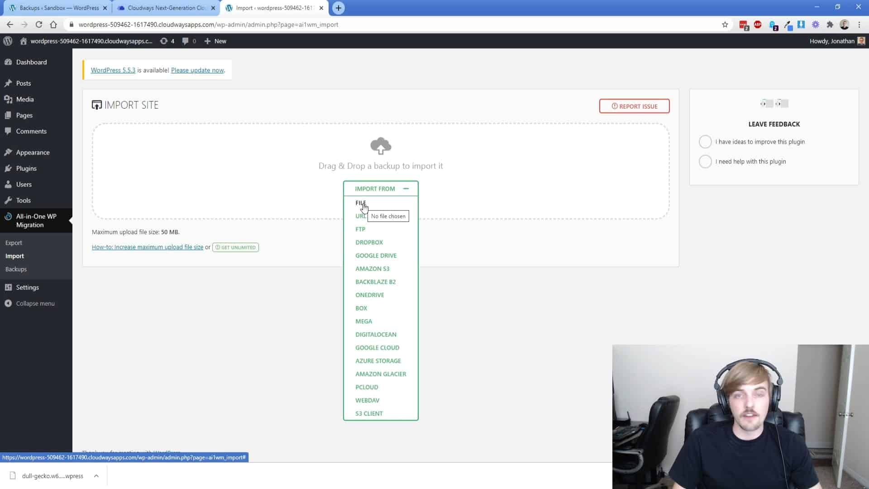Viewport: 869px width, 489px height.
Task: Click the Settings sidebar icon
Action: [8, 288]
